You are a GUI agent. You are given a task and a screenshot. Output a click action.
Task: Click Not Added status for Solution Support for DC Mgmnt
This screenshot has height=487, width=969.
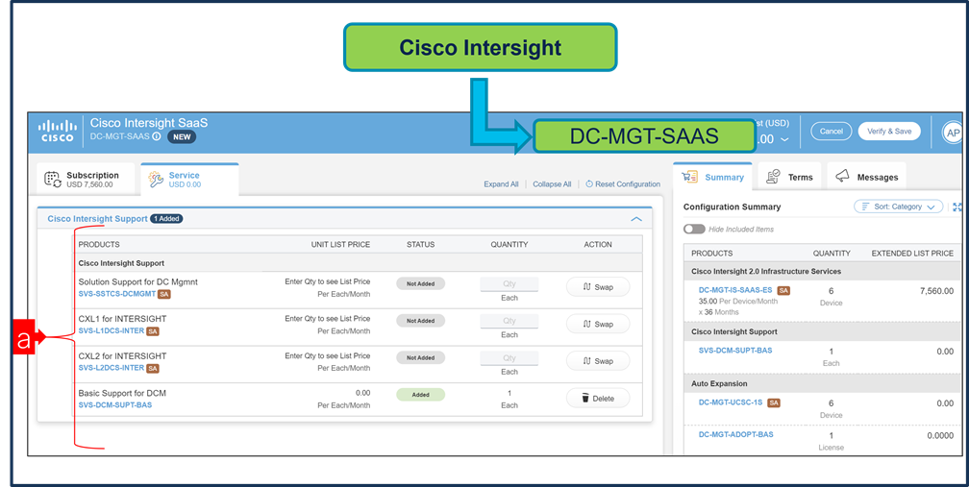pos(420,284)
